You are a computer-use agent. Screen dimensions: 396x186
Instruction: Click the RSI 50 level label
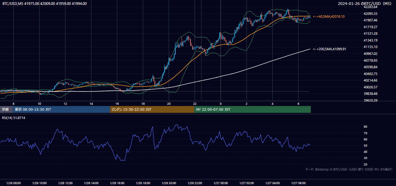pyautogui.click(x=365, y=145)
